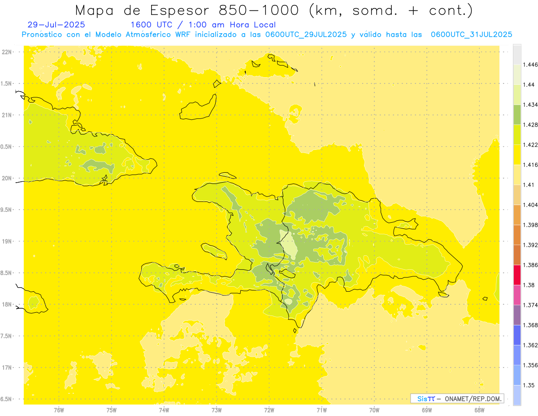Click legend value 1.404
Image resolution: width=538 pixels, height=416 pixels.
530,205
